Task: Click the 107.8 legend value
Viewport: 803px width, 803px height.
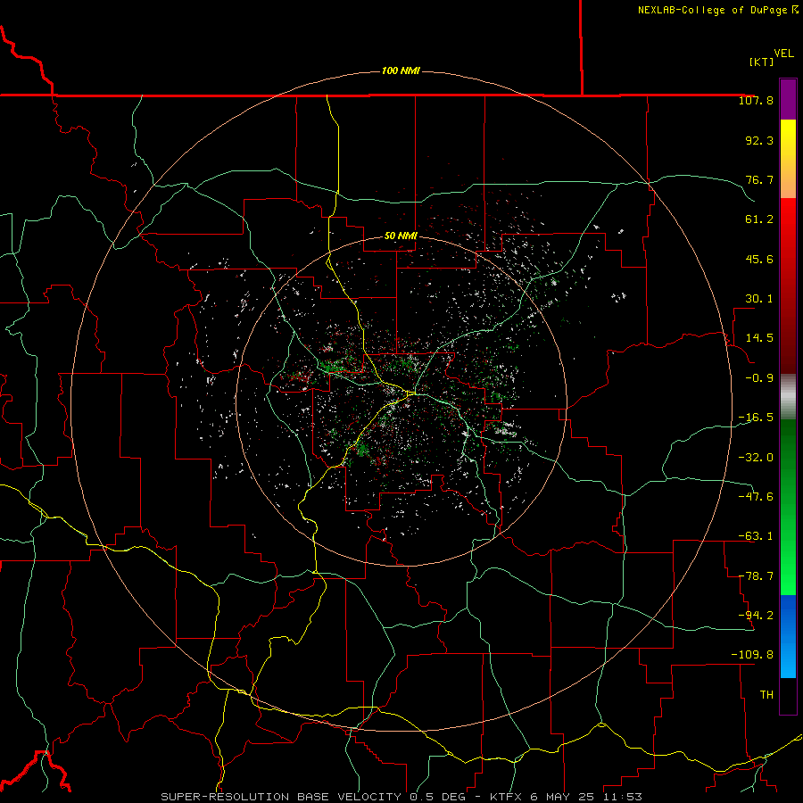Action: 756,100
